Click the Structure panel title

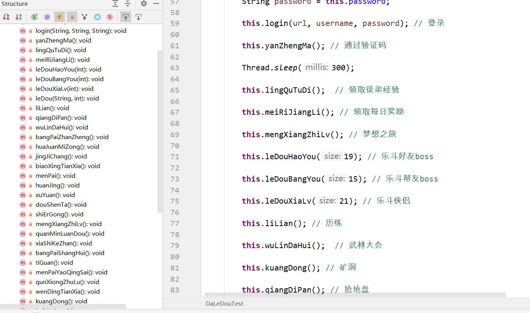point(15,4)
